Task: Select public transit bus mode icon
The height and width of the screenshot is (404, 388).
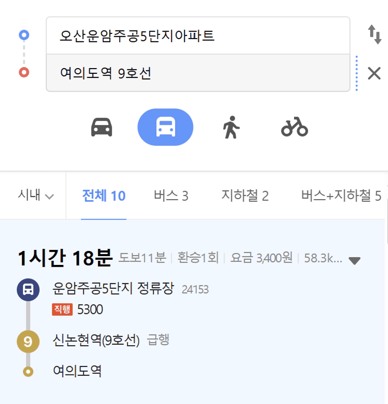Action: point(166,127)
